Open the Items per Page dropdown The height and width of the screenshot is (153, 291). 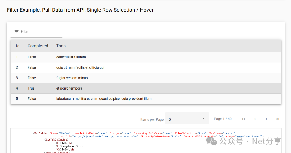coord(187,119)
